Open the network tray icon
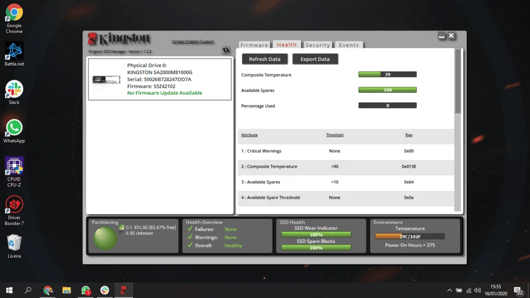Viewport: 530px width, 298px height. [468, 290]
